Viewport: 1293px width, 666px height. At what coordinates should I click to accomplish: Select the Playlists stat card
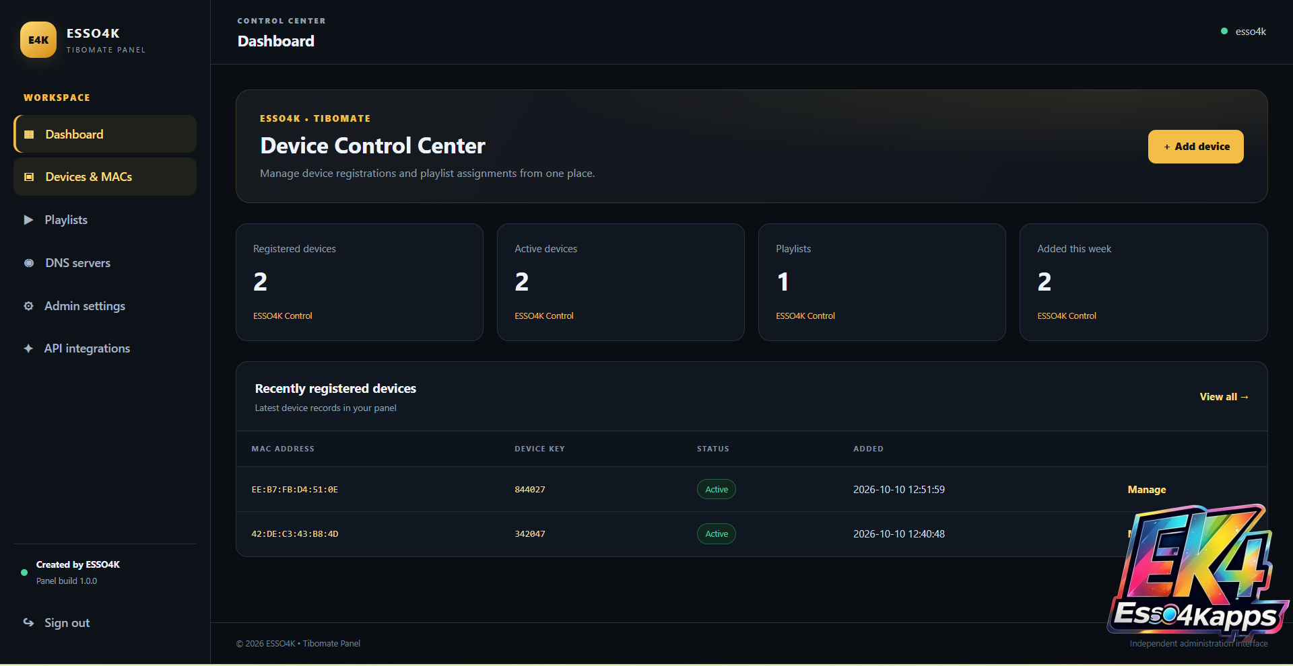(882, 282)
